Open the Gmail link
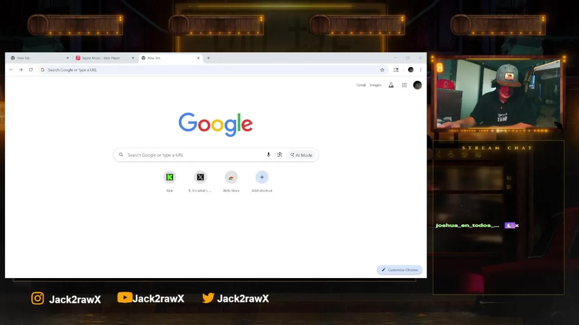Image resolution: width=579 pixels, height=325 pixels. (x=361, y=85)
